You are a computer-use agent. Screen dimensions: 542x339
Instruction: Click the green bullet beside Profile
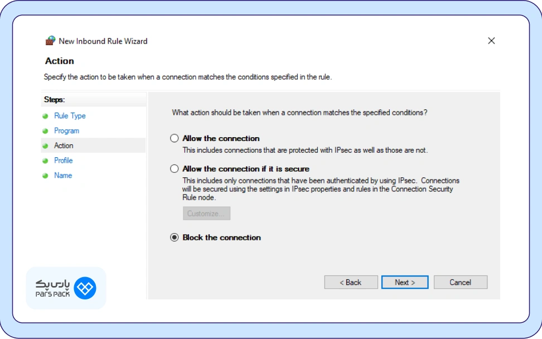coord(45,161)
